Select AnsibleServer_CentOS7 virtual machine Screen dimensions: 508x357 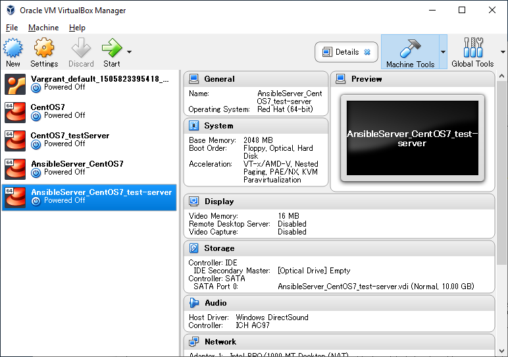[89, 169]
